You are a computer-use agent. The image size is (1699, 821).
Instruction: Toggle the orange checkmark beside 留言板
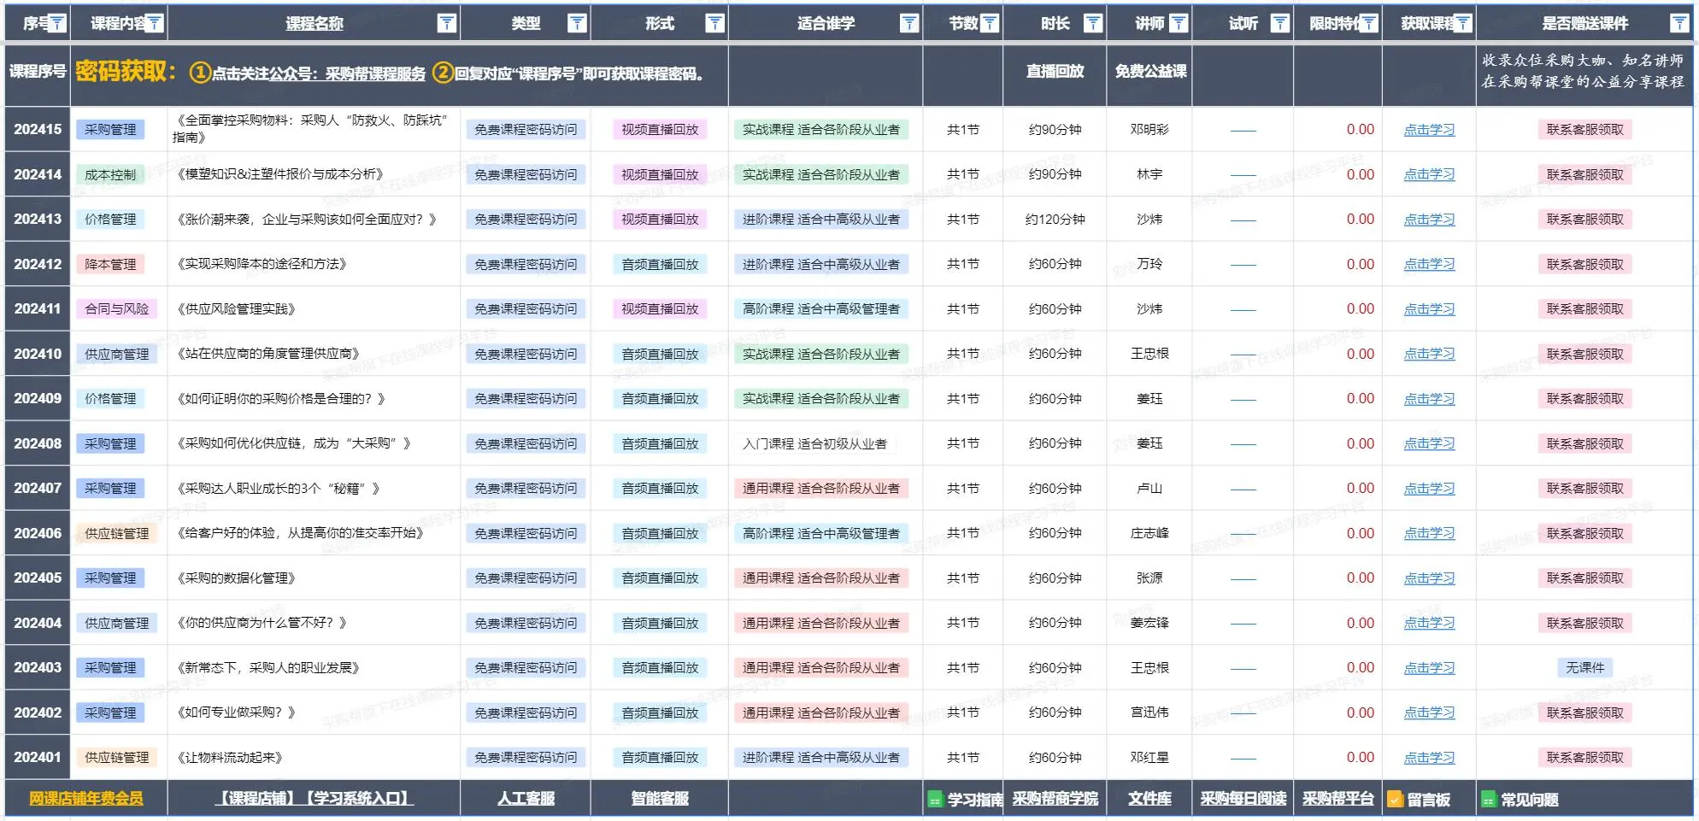(1395, 800)
